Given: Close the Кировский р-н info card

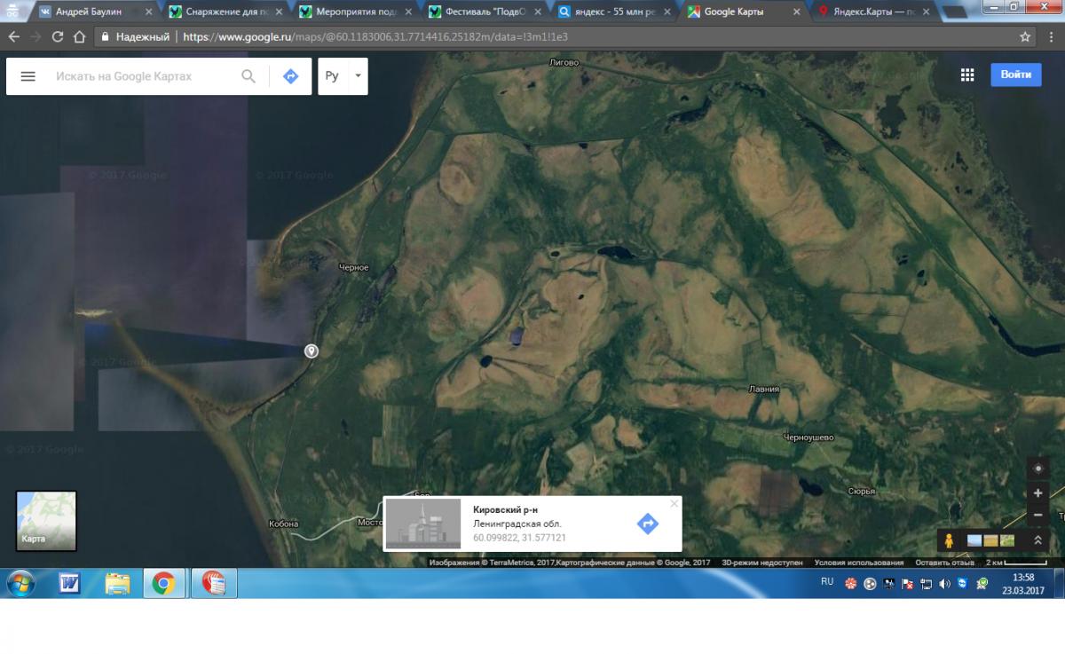Looking at the screenshot, I should [x=674, y=504].
